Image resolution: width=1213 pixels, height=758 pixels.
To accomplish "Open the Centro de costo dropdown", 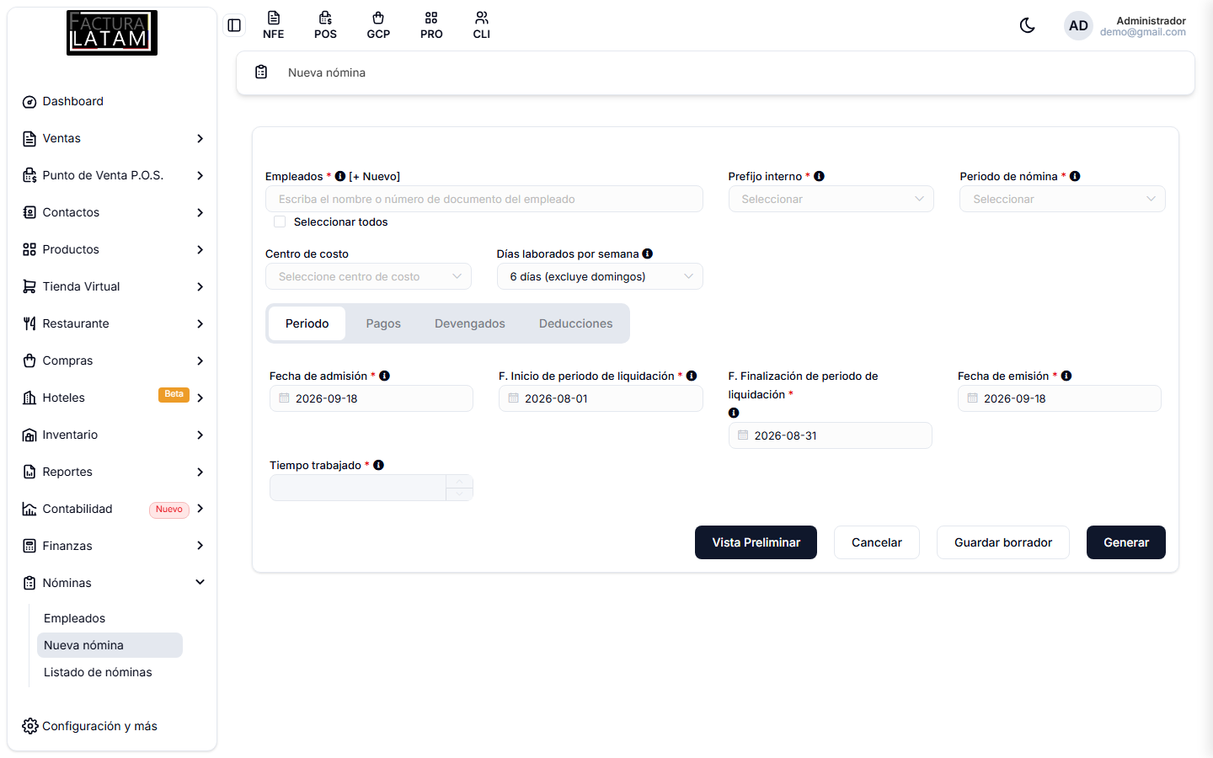I will (x=369, y=276).
